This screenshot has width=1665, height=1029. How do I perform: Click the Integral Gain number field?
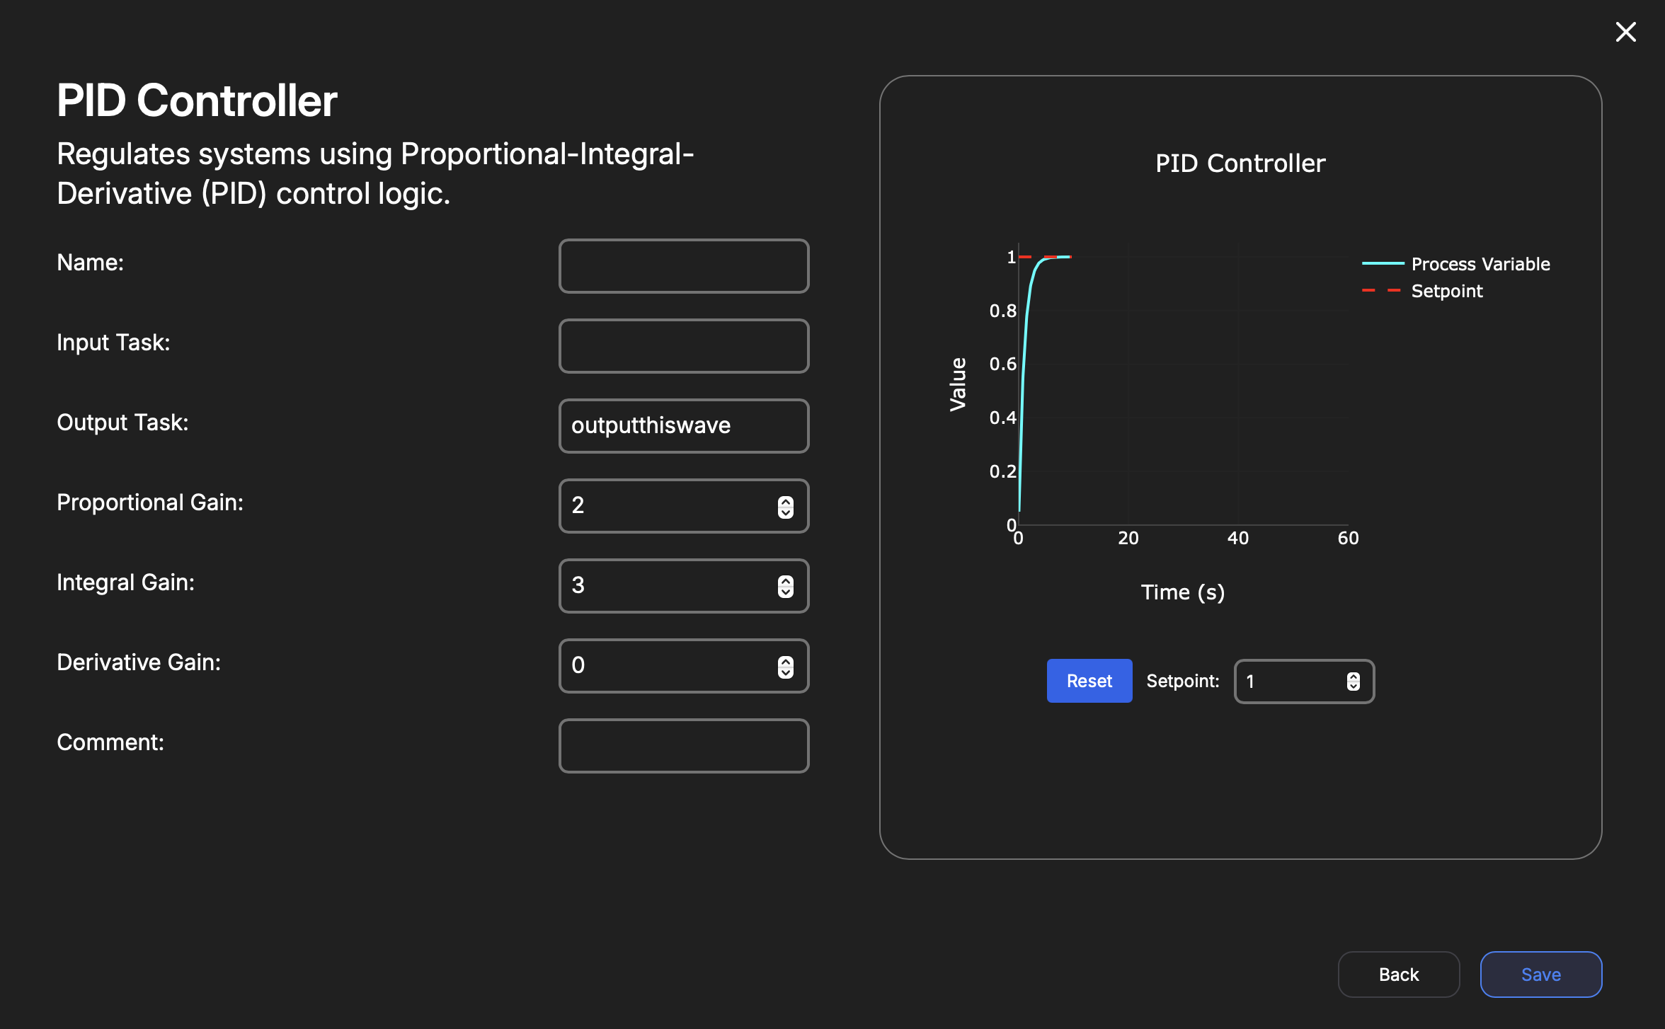(x=669, y=586)
